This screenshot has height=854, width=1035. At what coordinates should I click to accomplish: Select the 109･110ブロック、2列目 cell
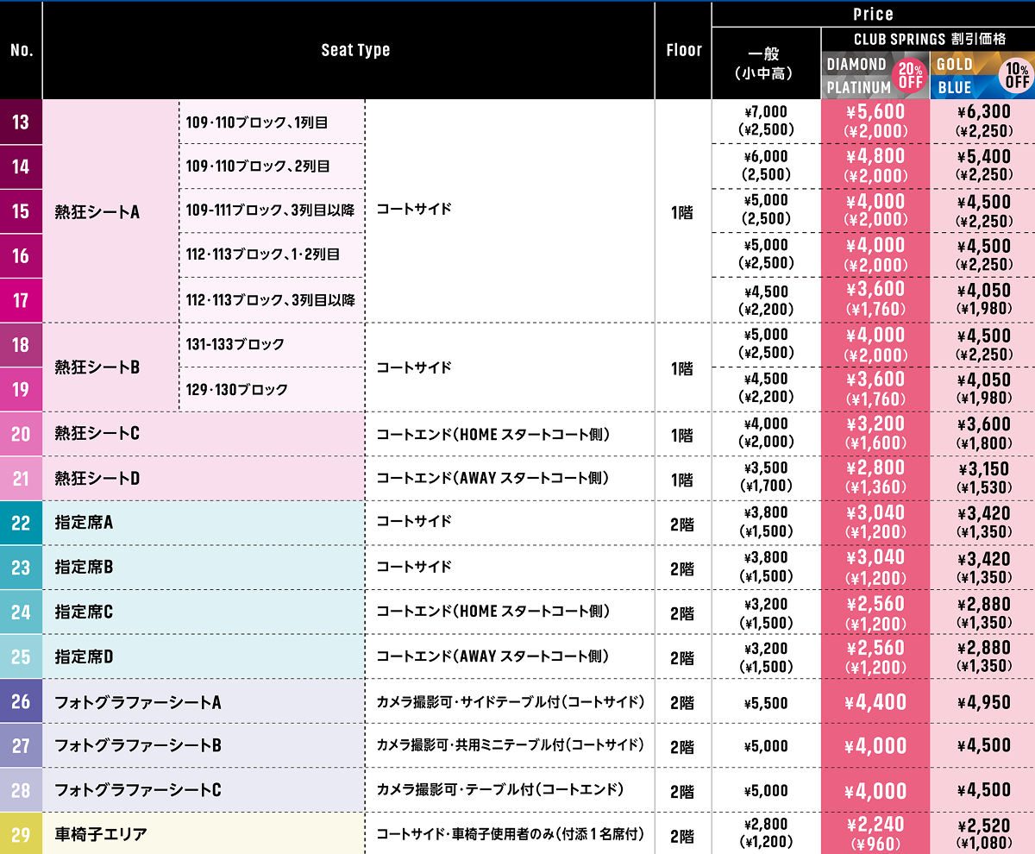(272, 166)
